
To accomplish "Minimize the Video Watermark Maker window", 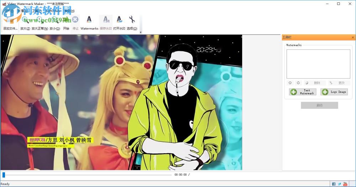I will click(328, 4).
